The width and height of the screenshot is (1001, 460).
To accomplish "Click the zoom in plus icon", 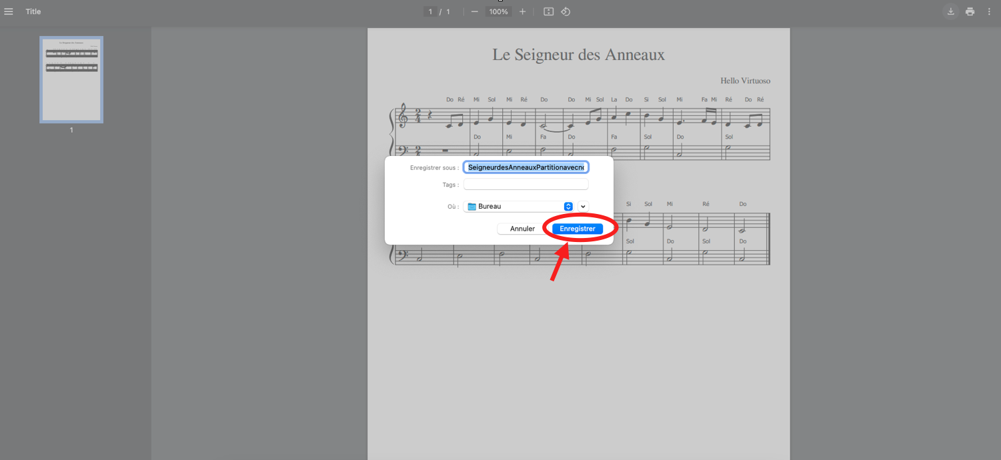I will pyautogui.click(x=522, y=11).
